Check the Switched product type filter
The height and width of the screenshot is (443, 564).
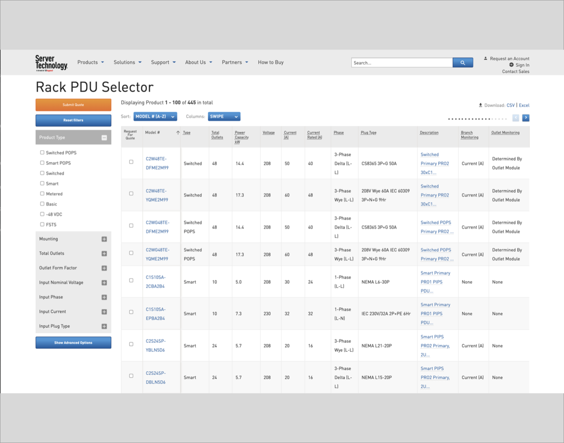click(42, 173)
